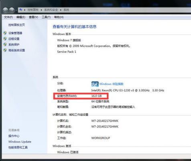The height and width of the screenshot is (161, 191).
Task: Click 系统 breadcrumb in address bar
Action: 66,10
